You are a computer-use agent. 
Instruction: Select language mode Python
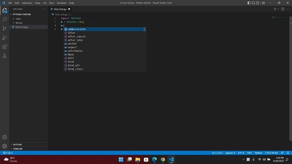[x=258, y=153]
